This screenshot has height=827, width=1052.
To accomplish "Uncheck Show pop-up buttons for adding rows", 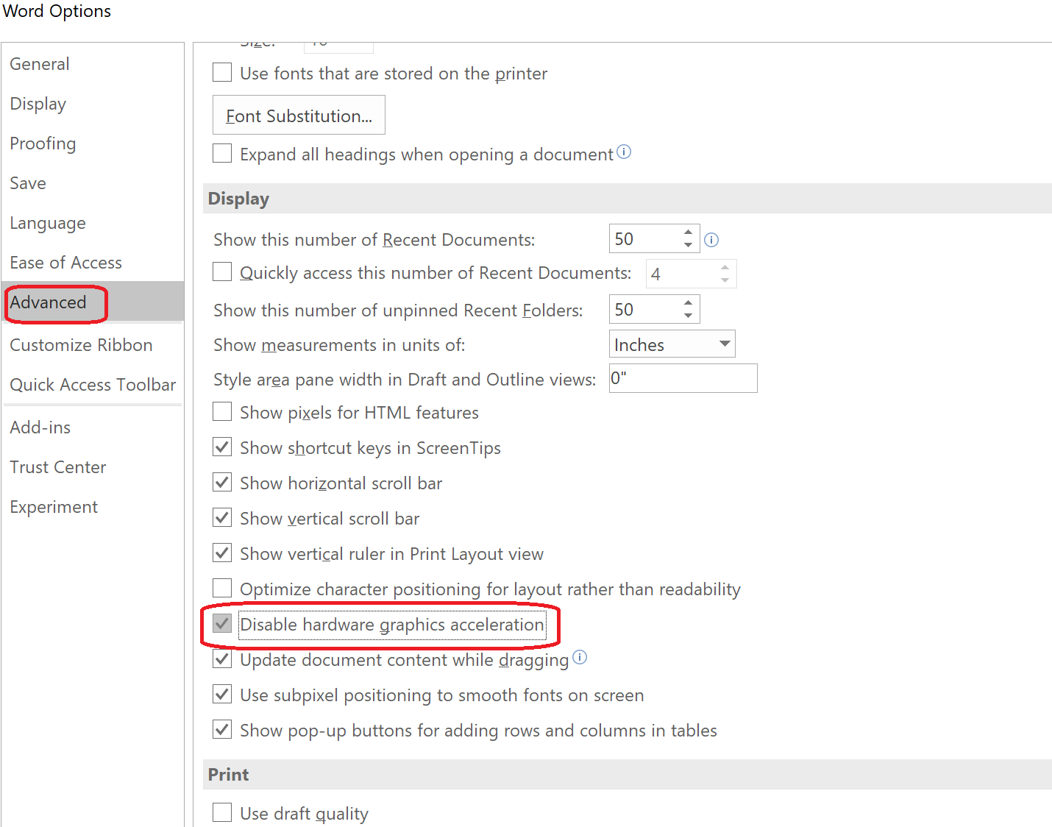I will 222,729.
